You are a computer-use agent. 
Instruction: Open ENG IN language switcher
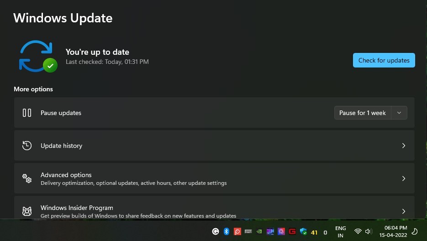pos(340,232)
